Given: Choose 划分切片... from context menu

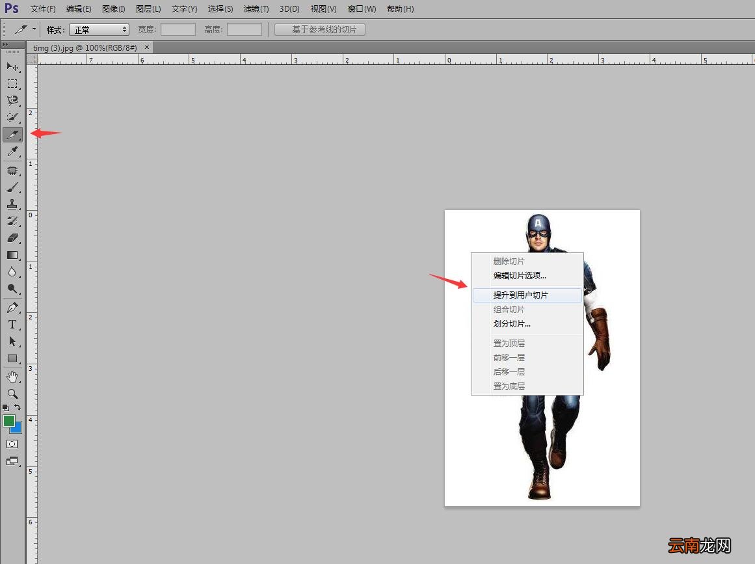Looking at the screenshot, I should pos(527,324).
